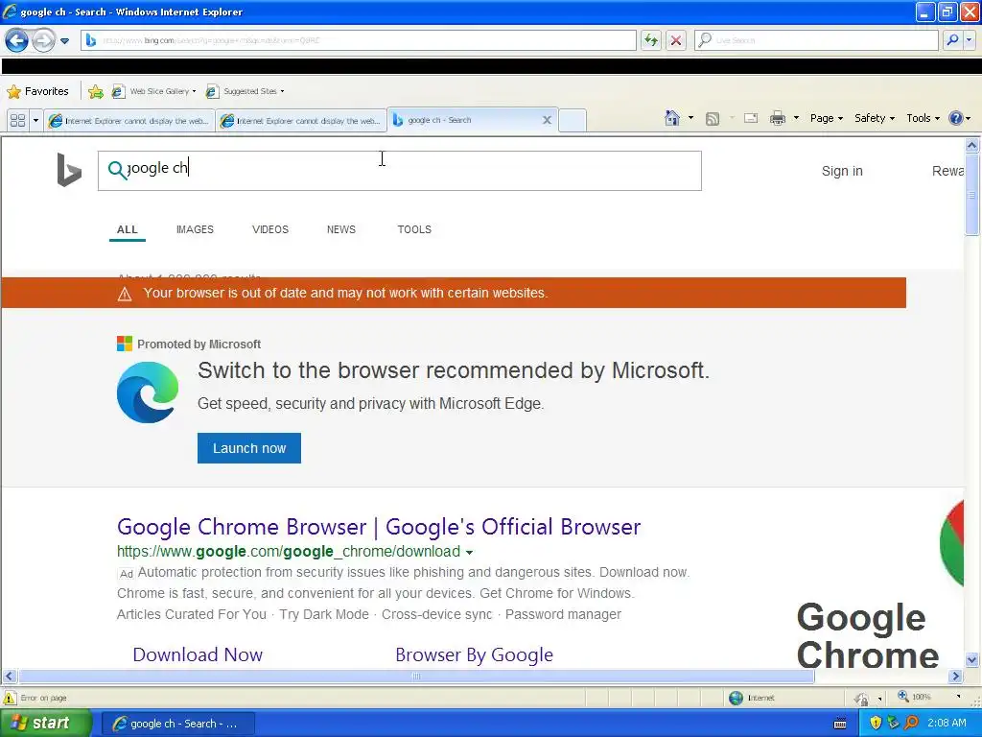Open the Windows Start menu
Image resolution: width=982 pixels, height=737 pixels.
pyautogui.click(x=45, y=723)
